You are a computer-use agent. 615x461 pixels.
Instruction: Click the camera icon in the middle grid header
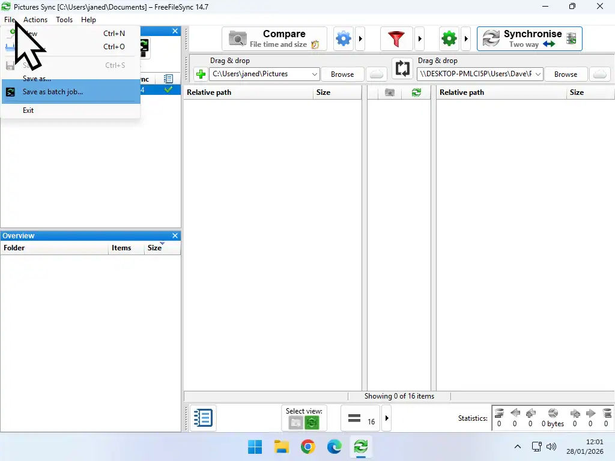389,92
